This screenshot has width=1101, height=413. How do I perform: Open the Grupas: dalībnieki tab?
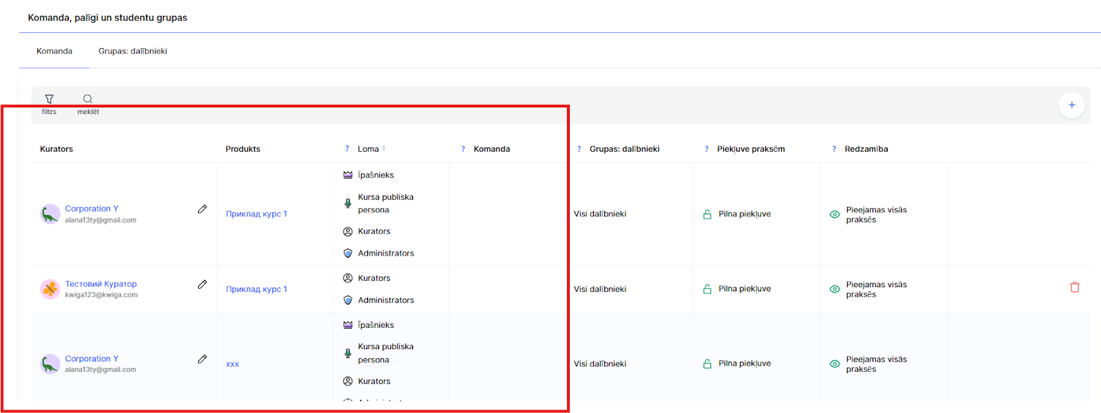coord(133,52)
